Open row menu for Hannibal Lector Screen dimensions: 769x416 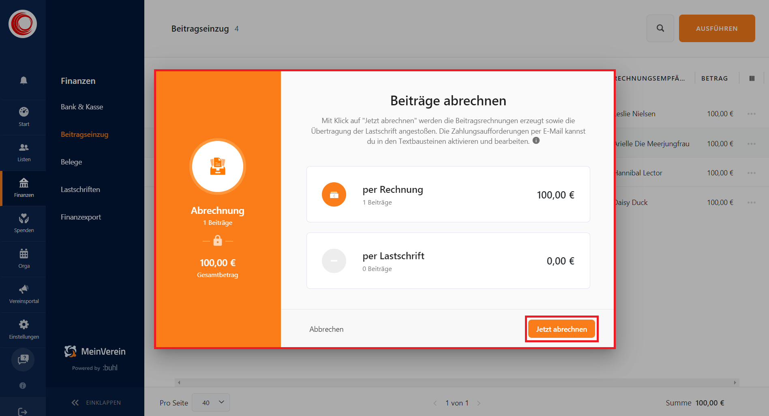752,173
